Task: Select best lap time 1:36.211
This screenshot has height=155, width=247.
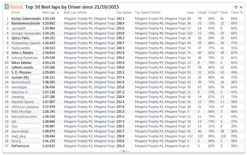Action: pyautogui.click(x=49, y=78)
